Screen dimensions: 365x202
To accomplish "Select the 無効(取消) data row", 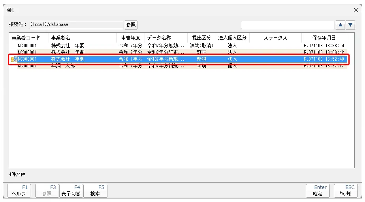I will (x=178, y=46).
